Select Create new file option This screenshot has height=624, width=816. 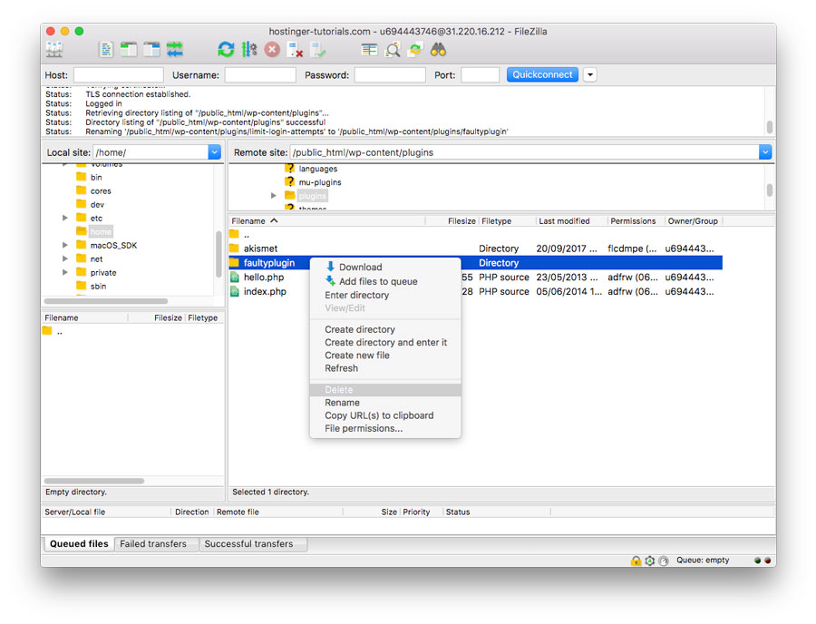tap(385, 356)
